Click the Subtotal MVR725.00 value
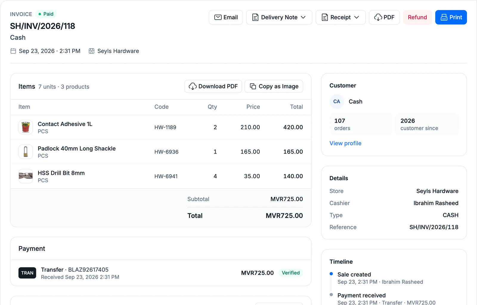 coord(286,199)
